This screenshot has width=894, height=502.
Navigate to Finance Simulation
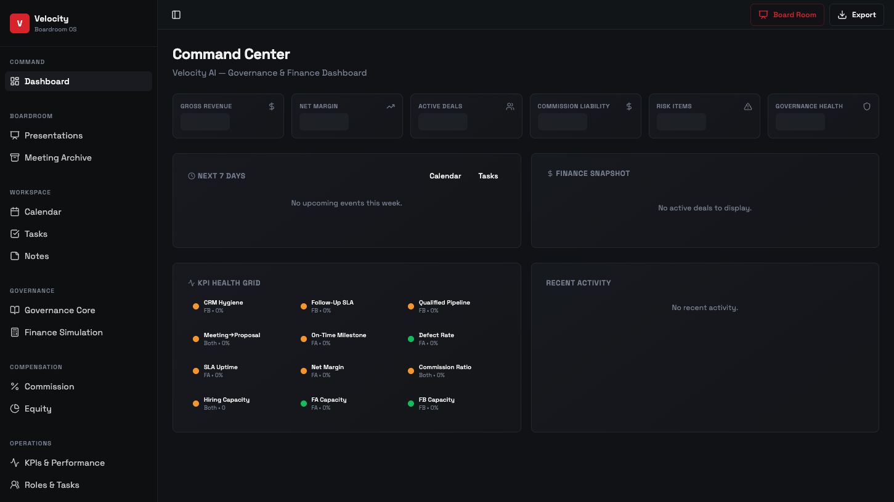pos(78,332)
